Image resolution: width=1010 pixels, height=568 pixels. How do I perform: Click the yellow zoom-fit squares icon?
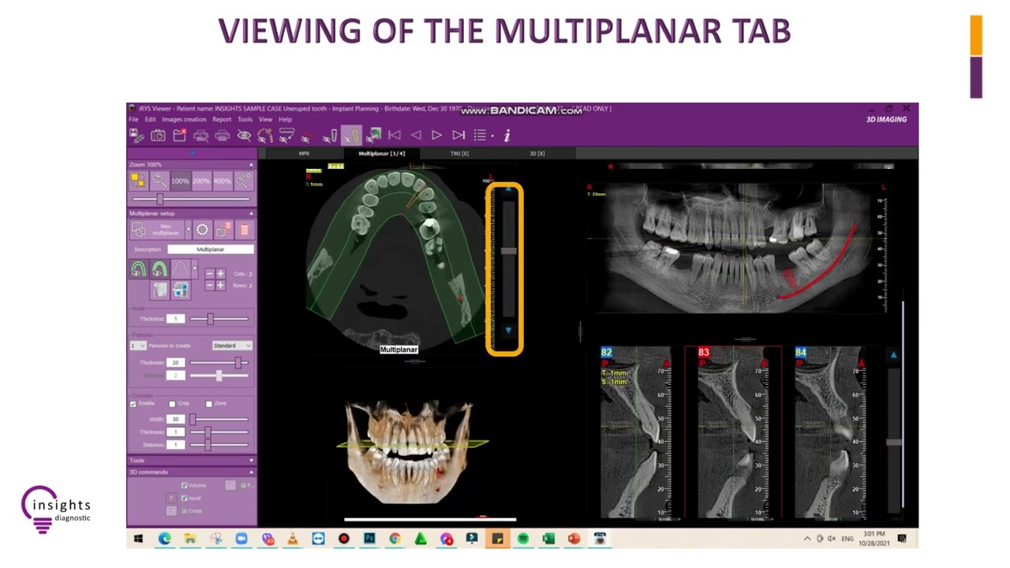(138, 181)
